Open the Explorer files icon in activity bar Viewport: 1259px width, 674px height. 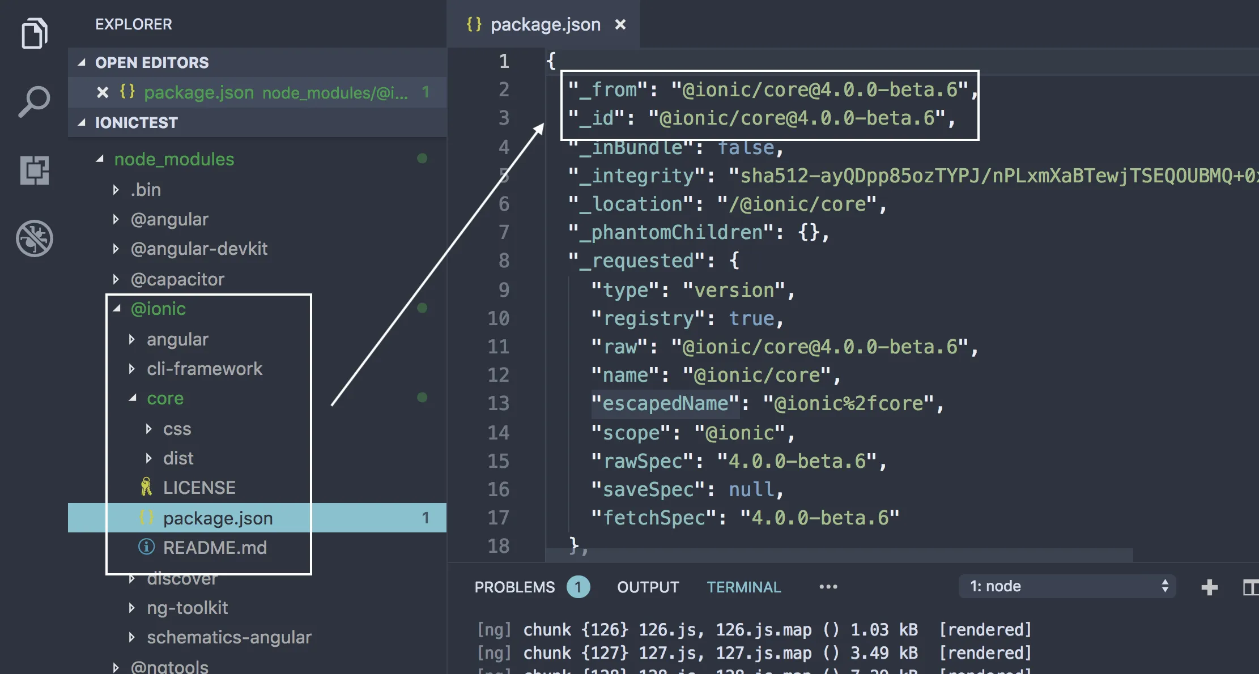click(x=34, y=33)
